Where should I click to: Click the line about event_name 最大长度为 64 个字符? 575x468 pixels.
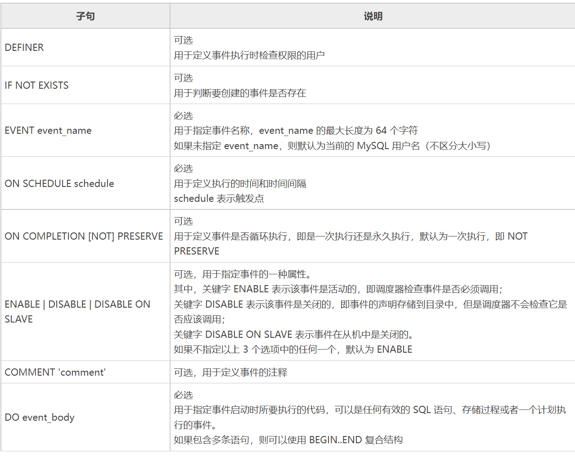pos(296,131)
